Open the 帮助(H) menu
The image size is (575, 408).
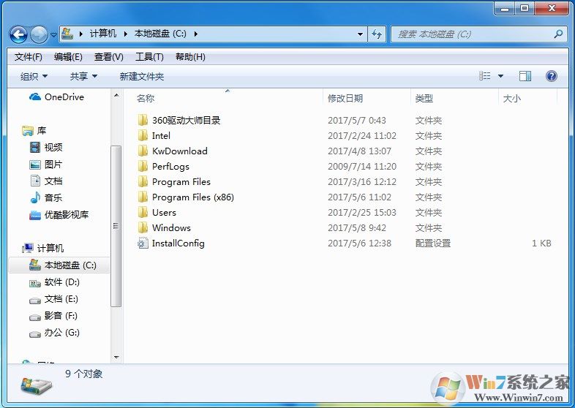coord(190,57)
